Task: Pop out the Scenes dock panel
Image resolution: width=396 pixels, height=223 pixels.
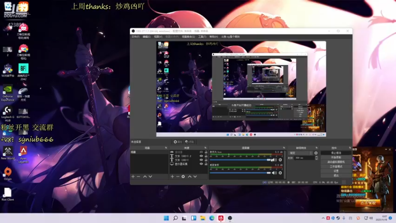Action: coord(166,148)
